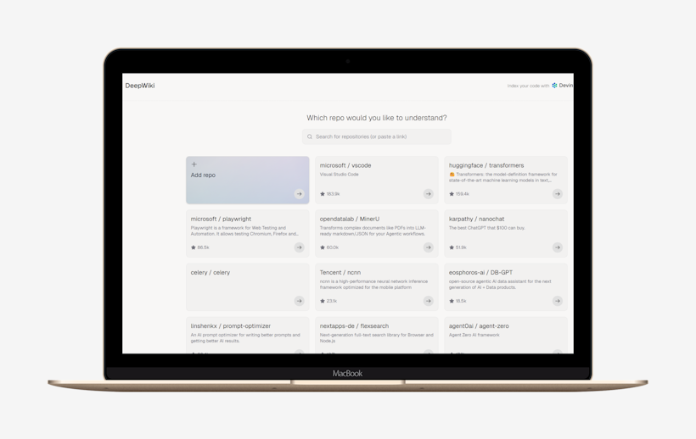Open the nextapps-de / flexsearch card
This screenshot has height=439, width=696.
click(x=376, y=335)
